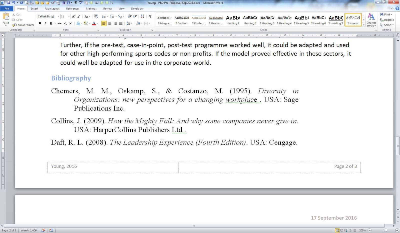
Task: Toggle the Show Paragraph Marks icon
Action: [x=150, y=16]
